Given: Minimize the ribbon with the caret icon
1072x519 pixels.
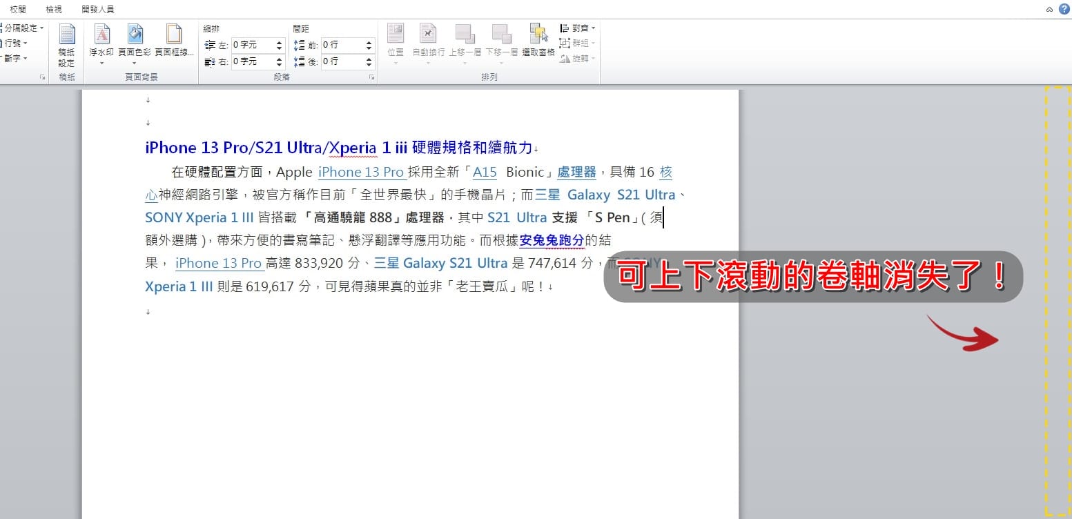Looking at the screenshot, I should [x=1050, y=10].
